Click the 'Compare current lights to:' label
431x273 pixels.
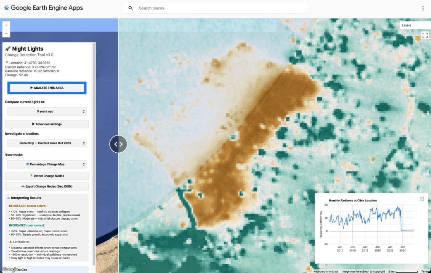click(x=25, y=102)
